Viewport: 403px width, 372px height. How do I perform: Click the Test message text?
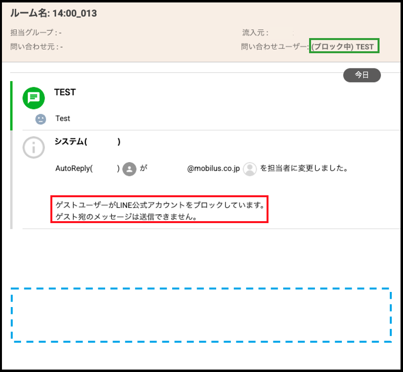(63, 119)
